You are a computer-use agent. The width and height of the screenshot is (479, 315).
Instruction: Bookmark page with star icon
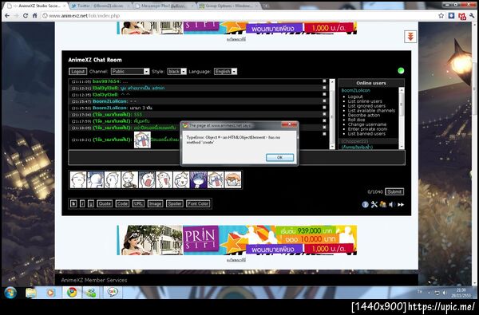441,16
